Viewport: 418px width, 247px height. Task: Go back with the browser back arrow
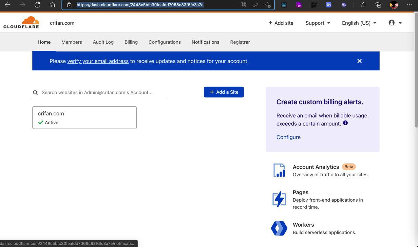(x=7, y=5)
